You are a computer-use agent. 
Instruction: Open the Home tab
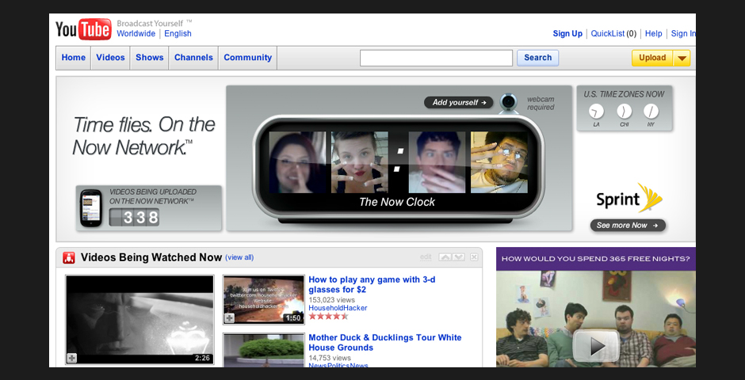point(73,58)
